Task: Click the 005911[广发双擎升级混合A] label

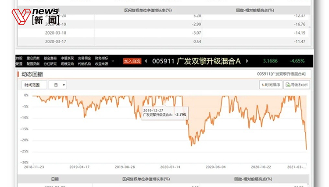Action: pos(281,74)
